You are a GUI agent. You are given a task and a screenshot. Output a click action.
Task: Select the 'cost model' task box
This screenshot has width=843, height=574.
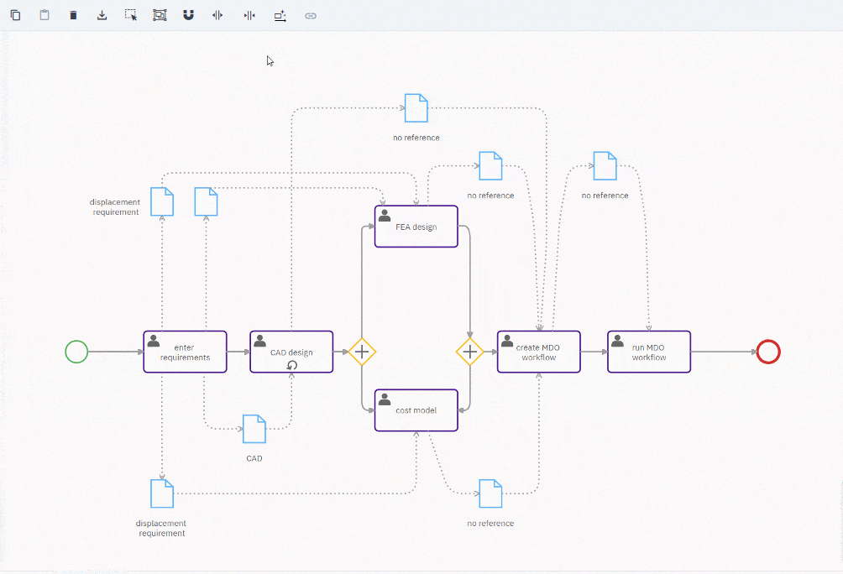416,410
